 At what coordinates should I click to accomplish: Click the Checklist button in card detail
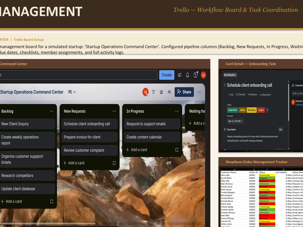(241, 94)
